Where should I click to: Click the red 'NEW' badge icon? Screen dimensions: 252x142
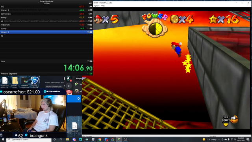click(69, 92)
